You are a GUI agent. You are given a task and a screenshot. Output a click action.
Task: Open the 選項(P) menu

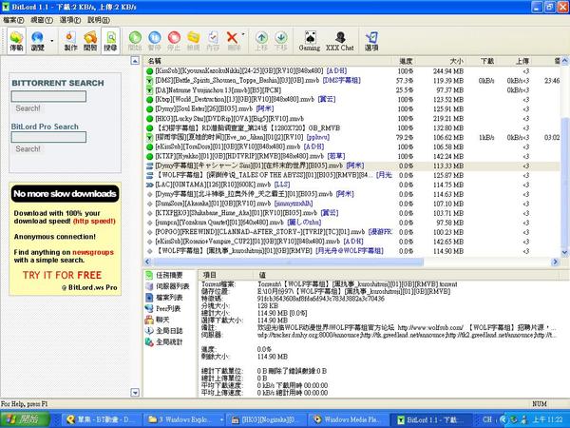point(70,20)
